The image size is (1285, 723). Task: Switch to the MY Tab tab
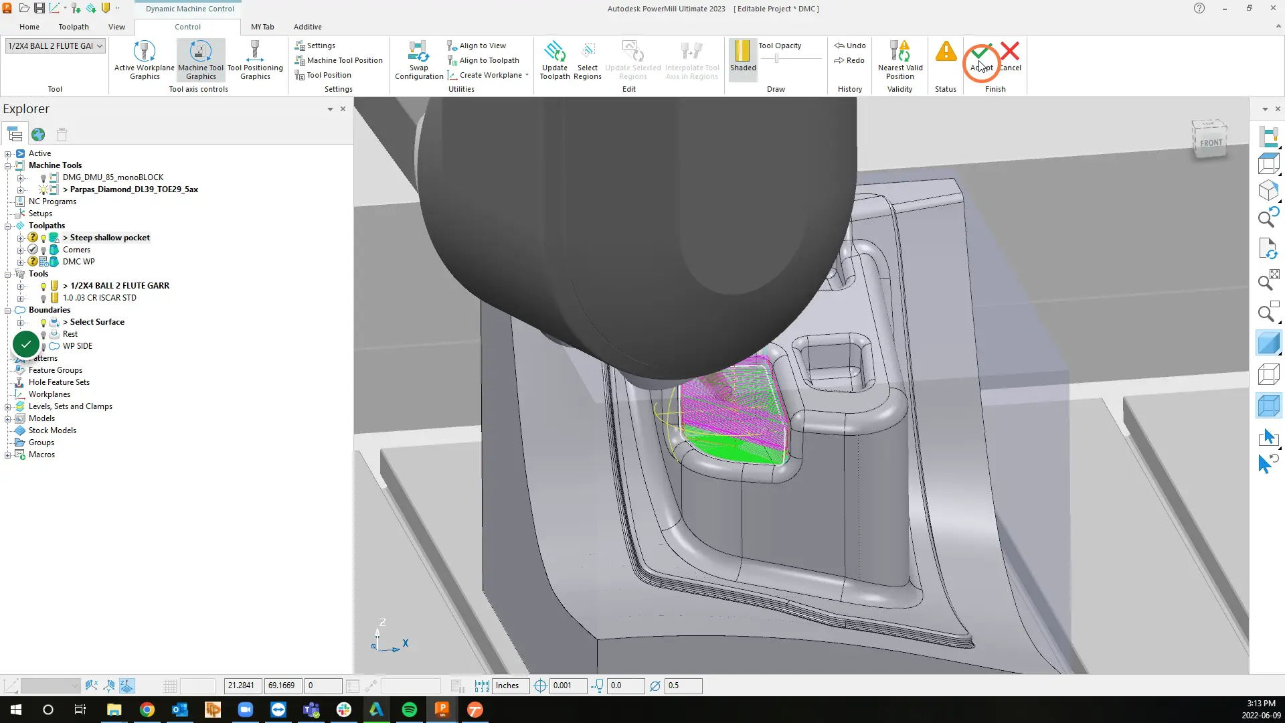(x=262, y=27)
